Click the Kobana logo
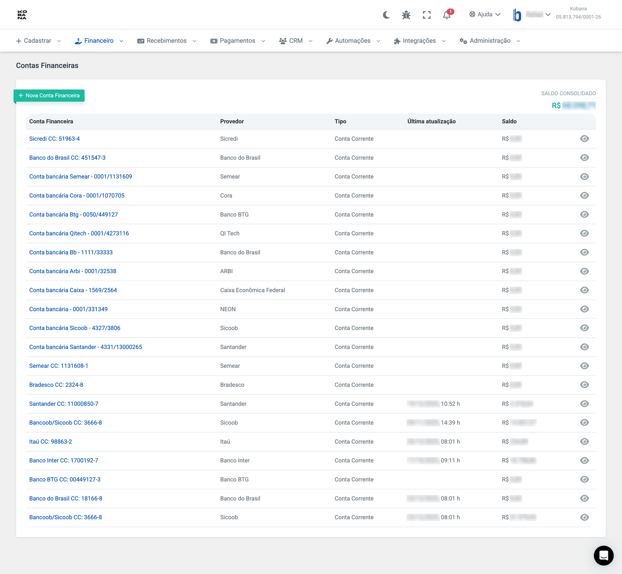 point(22,15)
